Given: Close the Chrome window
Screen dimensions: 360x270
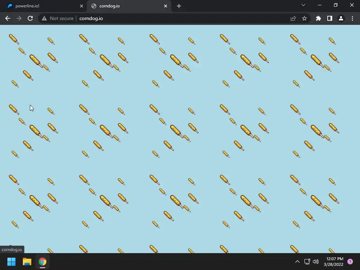Looking at the screenshot, I should [352, 5].
